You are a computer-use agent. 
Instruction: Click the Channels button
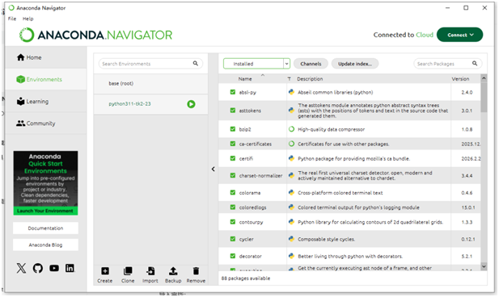(x=311, y=64)
